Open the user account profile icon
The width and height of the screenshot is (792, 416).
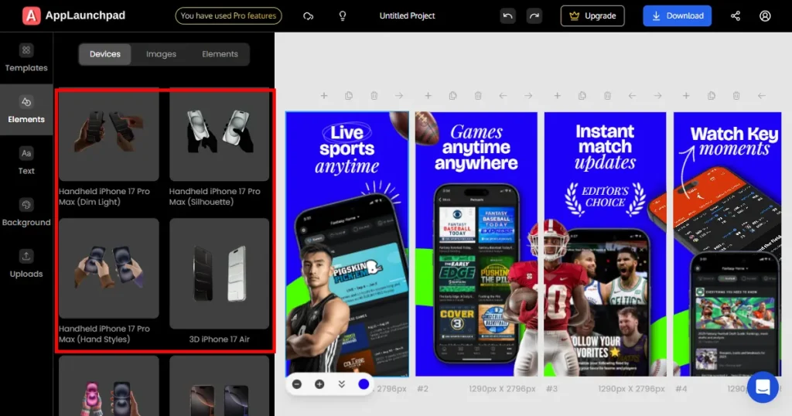(765, 15)
